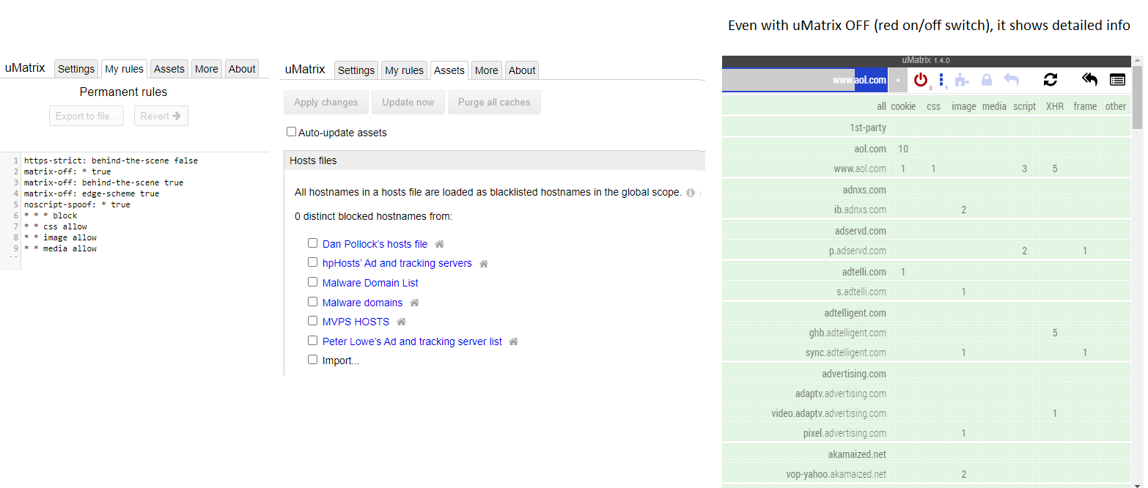This screenshot has height=488, width=1148.
Task: Switch to the selected My rules tab above Permanent rules
Action: tap(124, 69)
